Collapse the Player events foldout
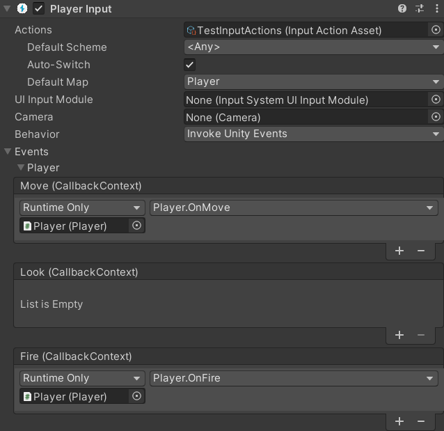Screen dimensions: 444x431 point(21,168)
